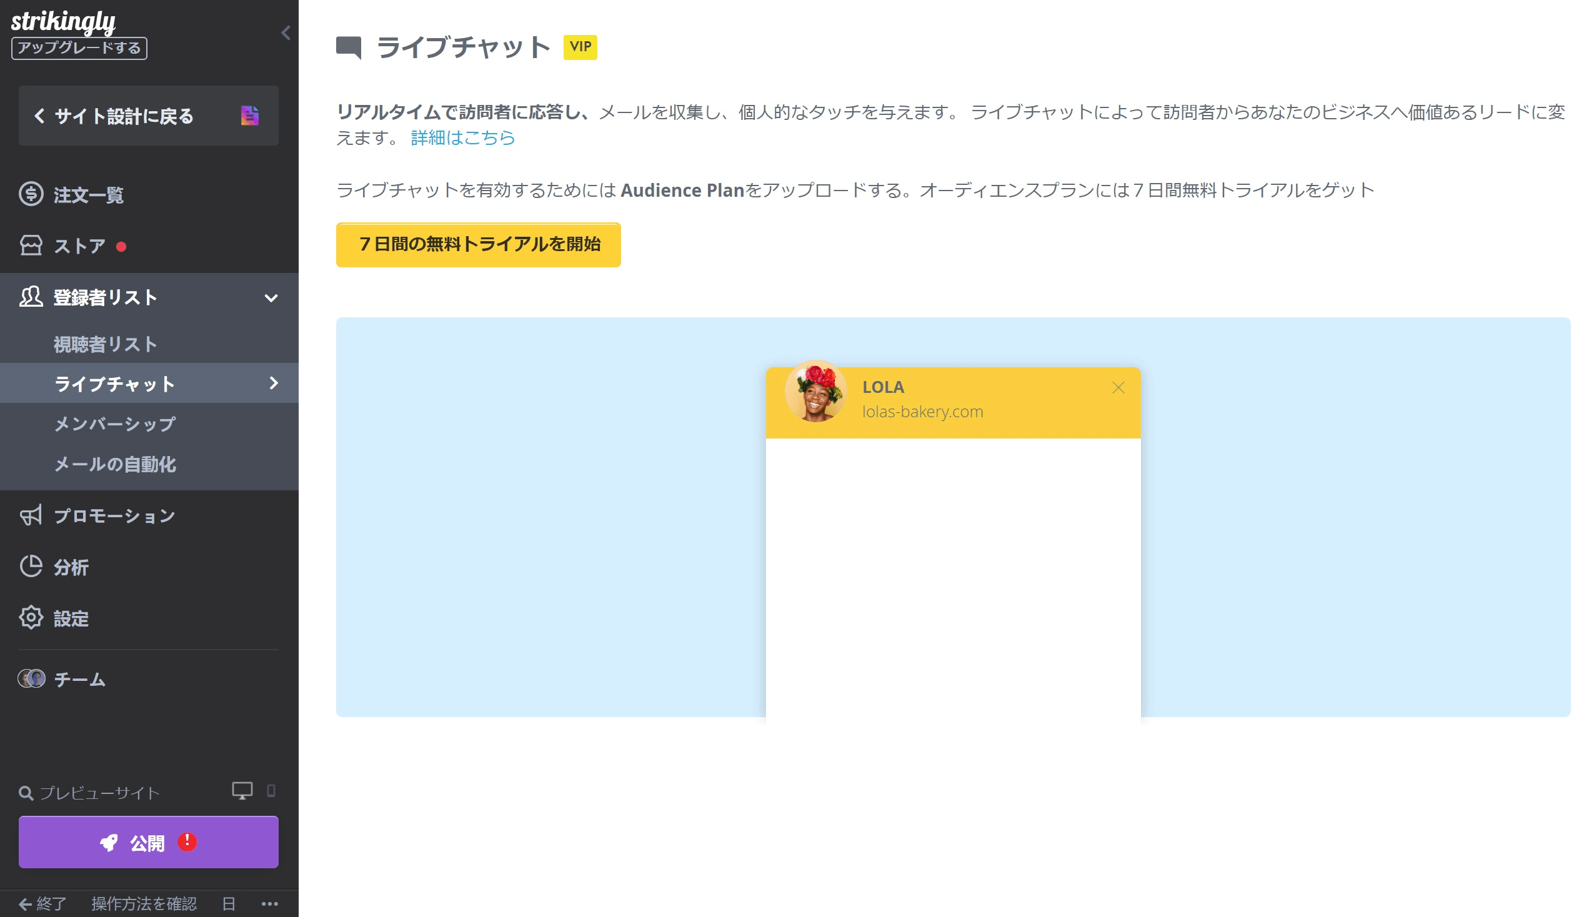Start the 7-day free trial

click(479, 245)
